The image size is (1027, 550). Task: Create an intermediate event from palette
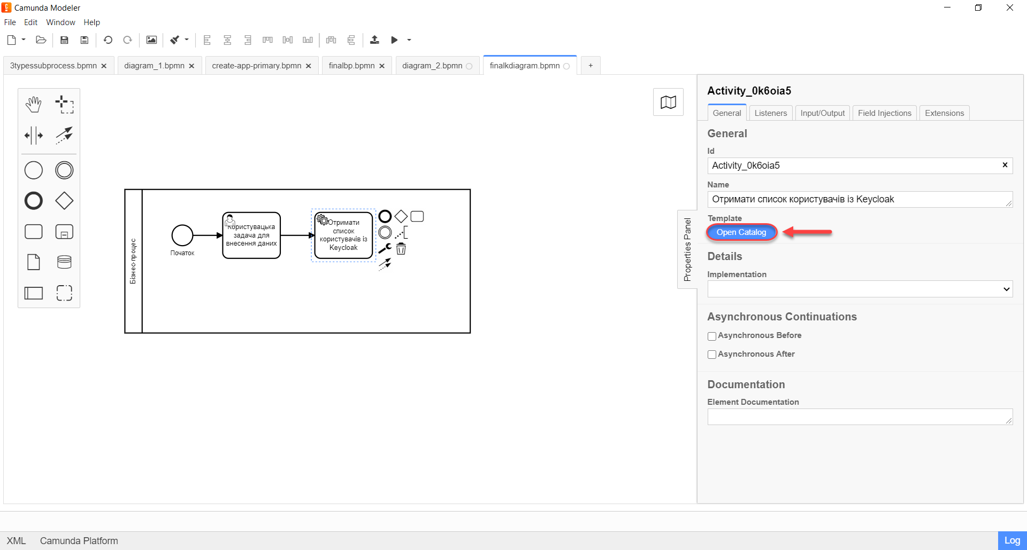point(64,170)
